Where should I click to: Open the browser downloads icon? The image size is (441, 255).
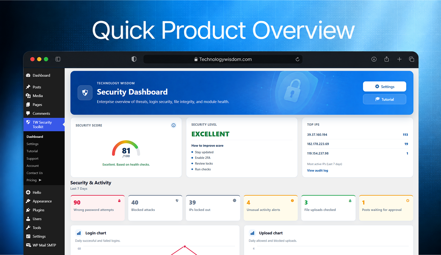point(374,59)
